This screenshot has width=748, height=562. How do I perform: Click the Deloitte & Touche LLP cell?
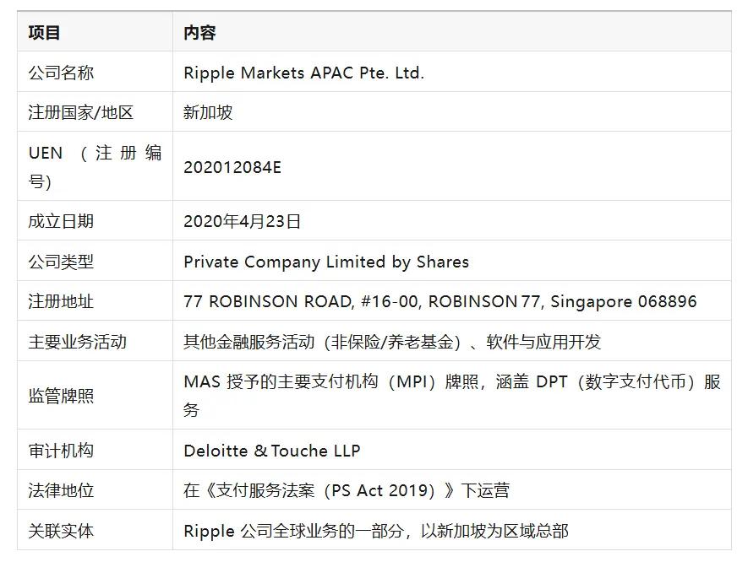272,451
